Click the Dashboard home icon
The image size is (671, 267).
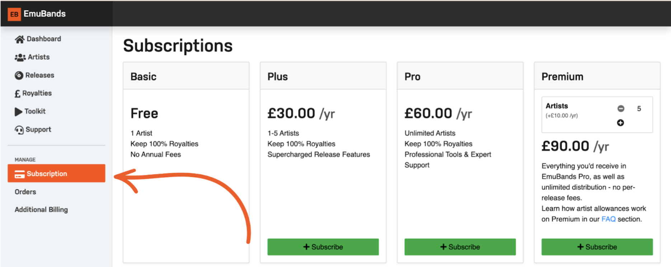(x=19, y=39)
